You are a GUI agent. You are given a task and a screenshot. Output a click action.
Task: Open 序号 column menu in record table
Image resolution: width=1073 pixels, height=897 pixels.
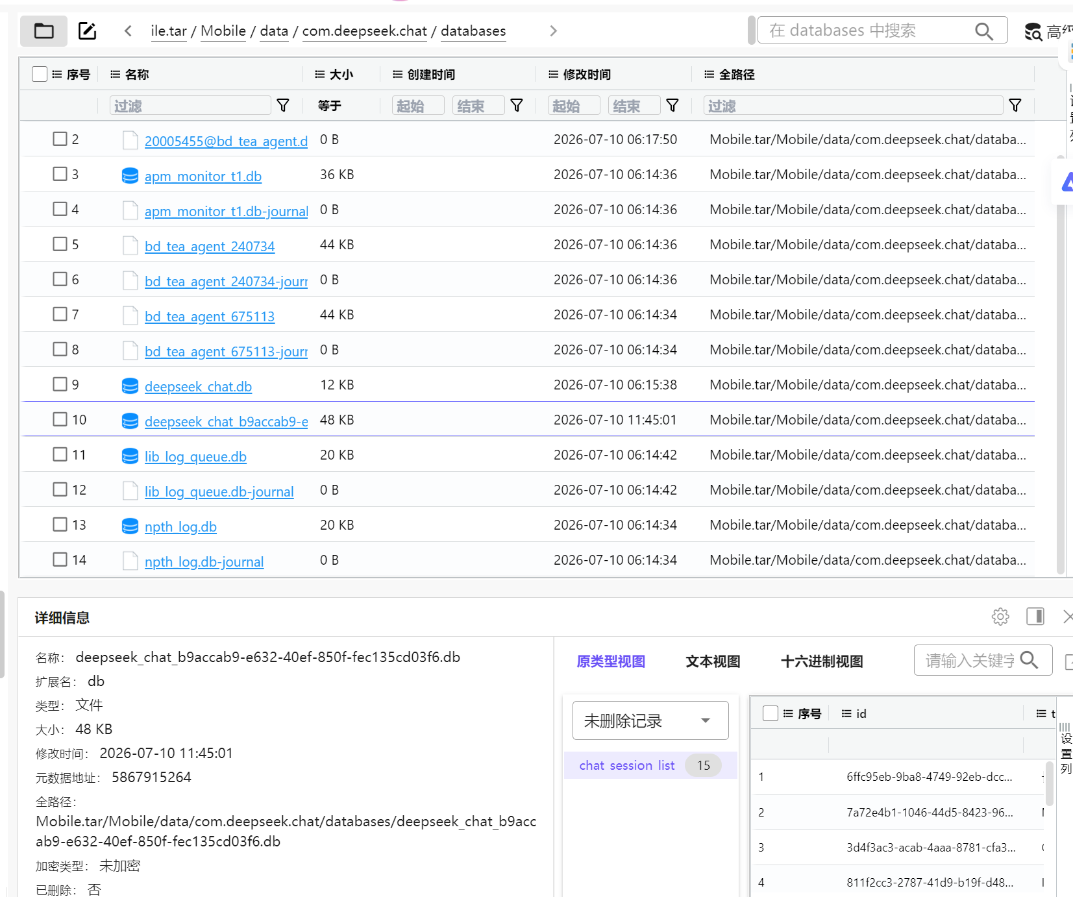(x=788, y=714)
